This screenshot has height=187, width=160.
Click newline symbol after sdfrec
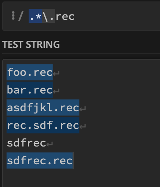click(50, 144)
